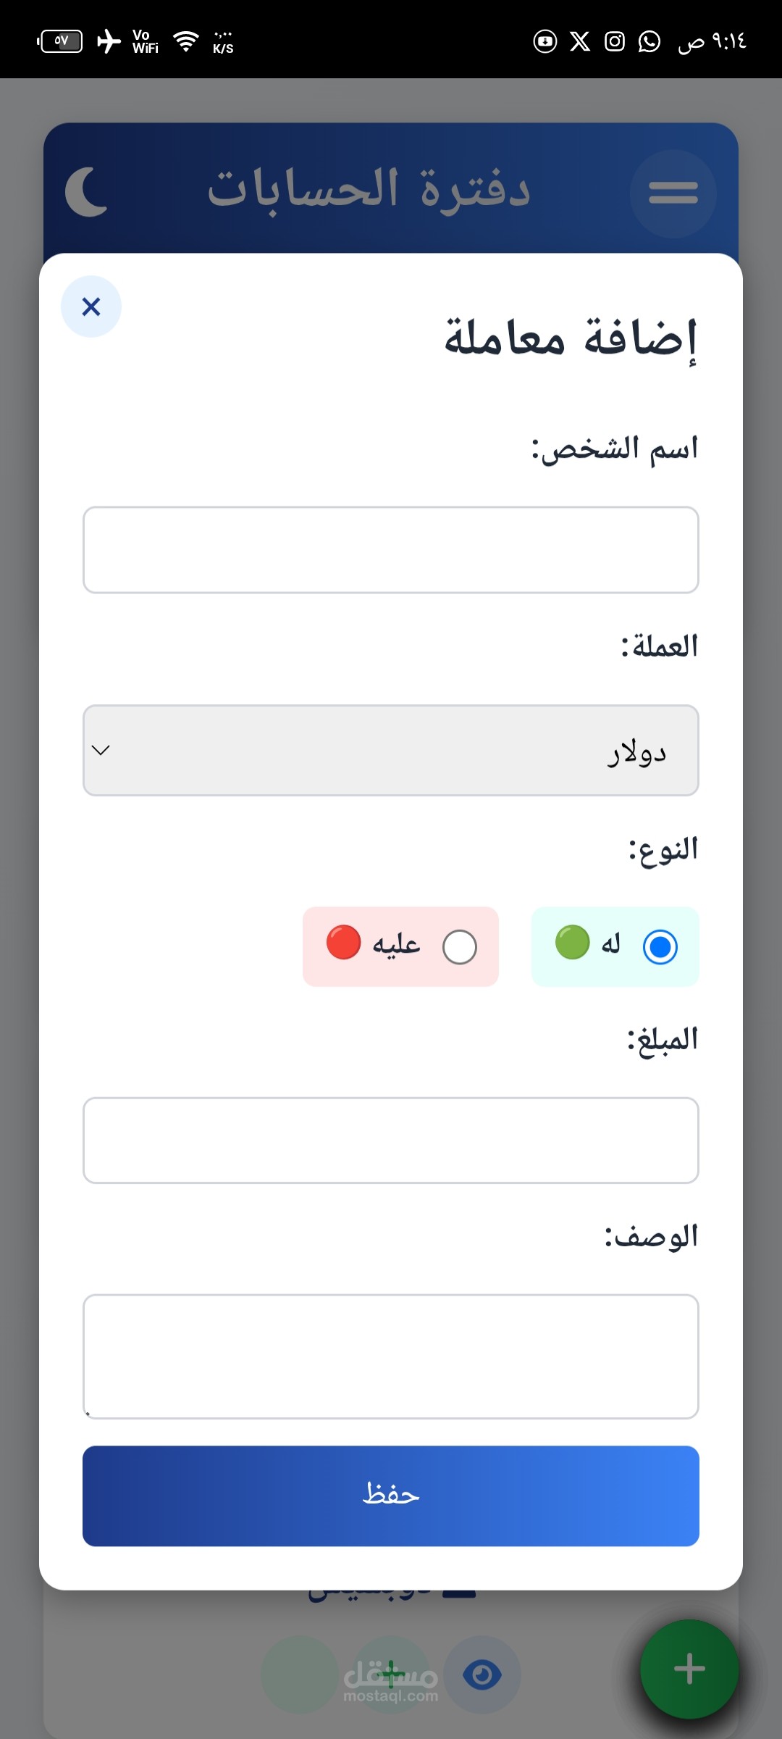
Task: Tap the X app status bar icon
Action: click(579, 41)
